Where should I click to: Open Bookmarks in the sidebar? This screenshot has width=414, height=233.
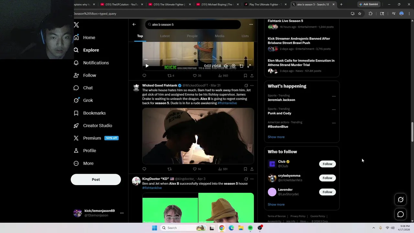click(x=90, y=113)
